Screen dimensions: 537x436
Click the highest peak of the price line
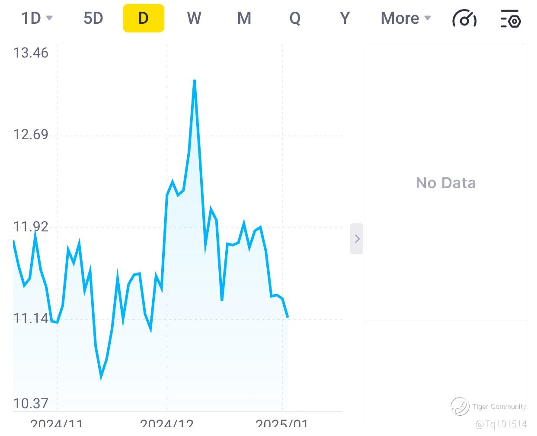[x=195, y=80]
